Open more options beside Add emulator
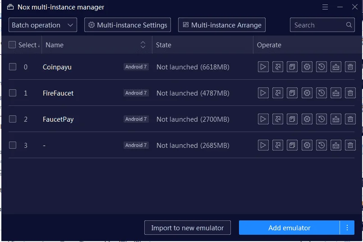Image resolution: width=363 pixels, height=242 pixels. point(347,228)
